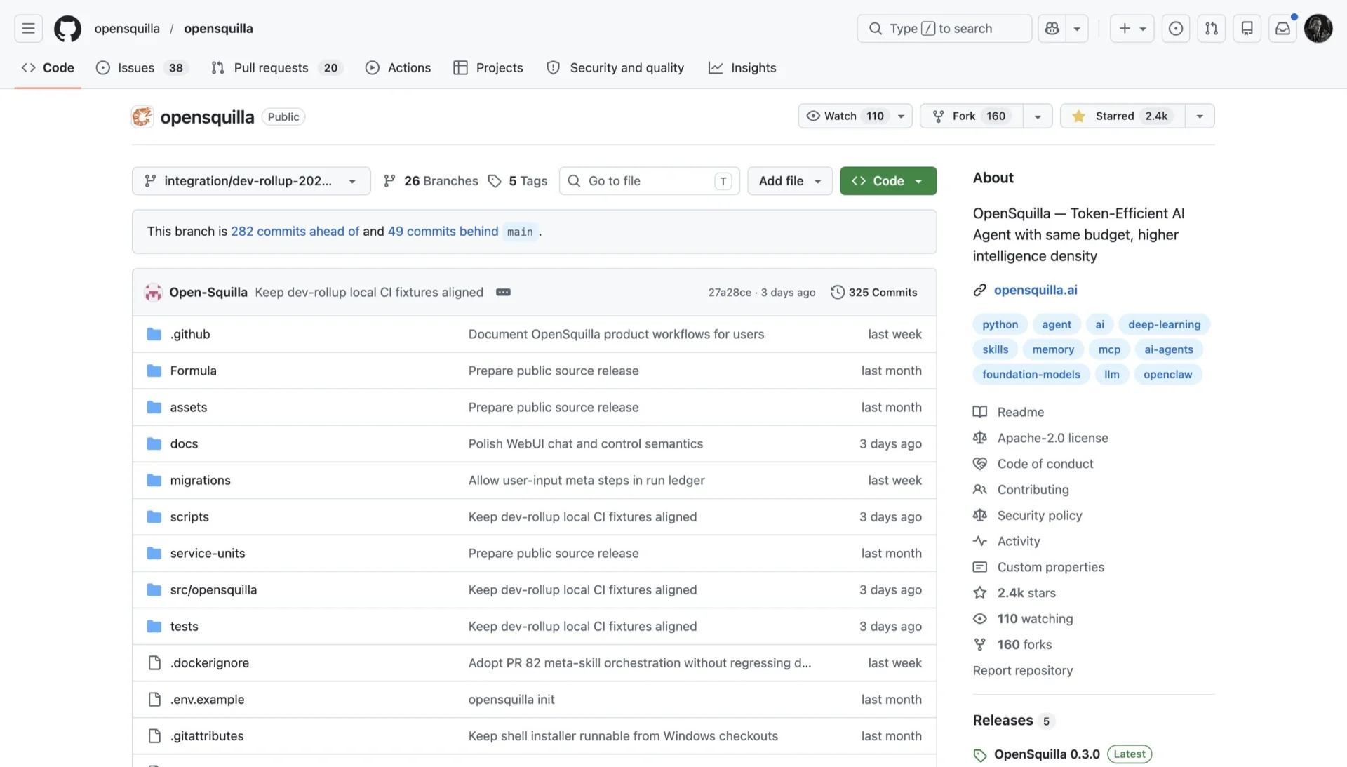Expand the star lists dropdown arrow

click(1200, 116)
